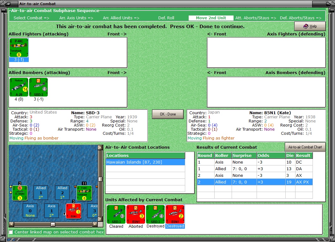Click the Locations column header

(145, 155)
